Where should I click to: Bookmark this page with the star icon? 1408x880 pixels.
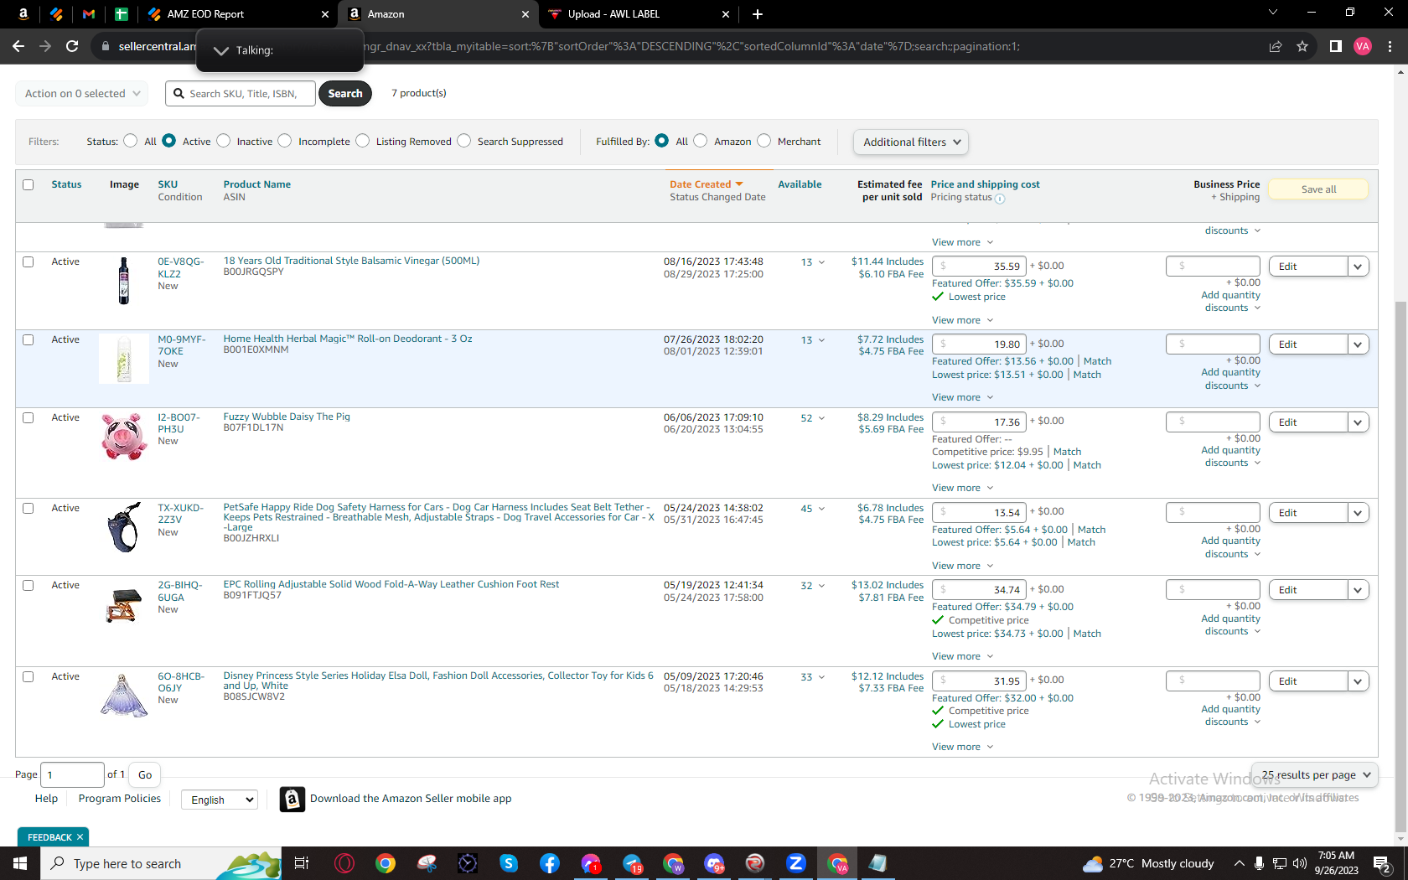(x=1302, y=46)
